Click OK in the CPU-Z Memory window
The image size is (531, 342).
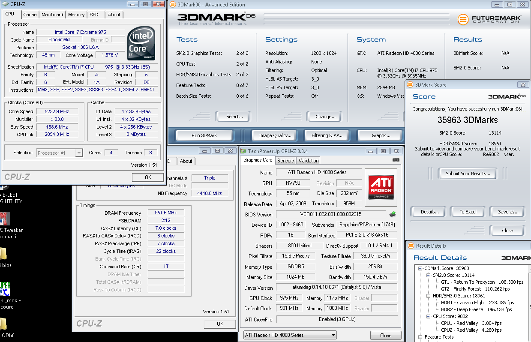(220, 324)
